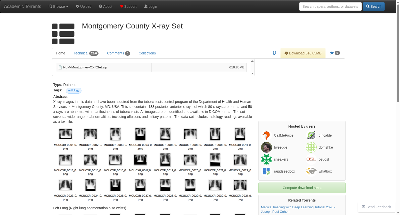The width and height of the screenshot is (400, 215).
Task: Switch to the Technical tab
Action: pos(86,53)
